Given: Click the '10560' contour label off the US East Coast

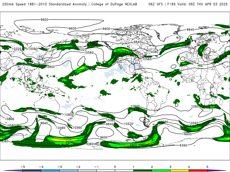Looking at the screenshot, I should 147,59.
